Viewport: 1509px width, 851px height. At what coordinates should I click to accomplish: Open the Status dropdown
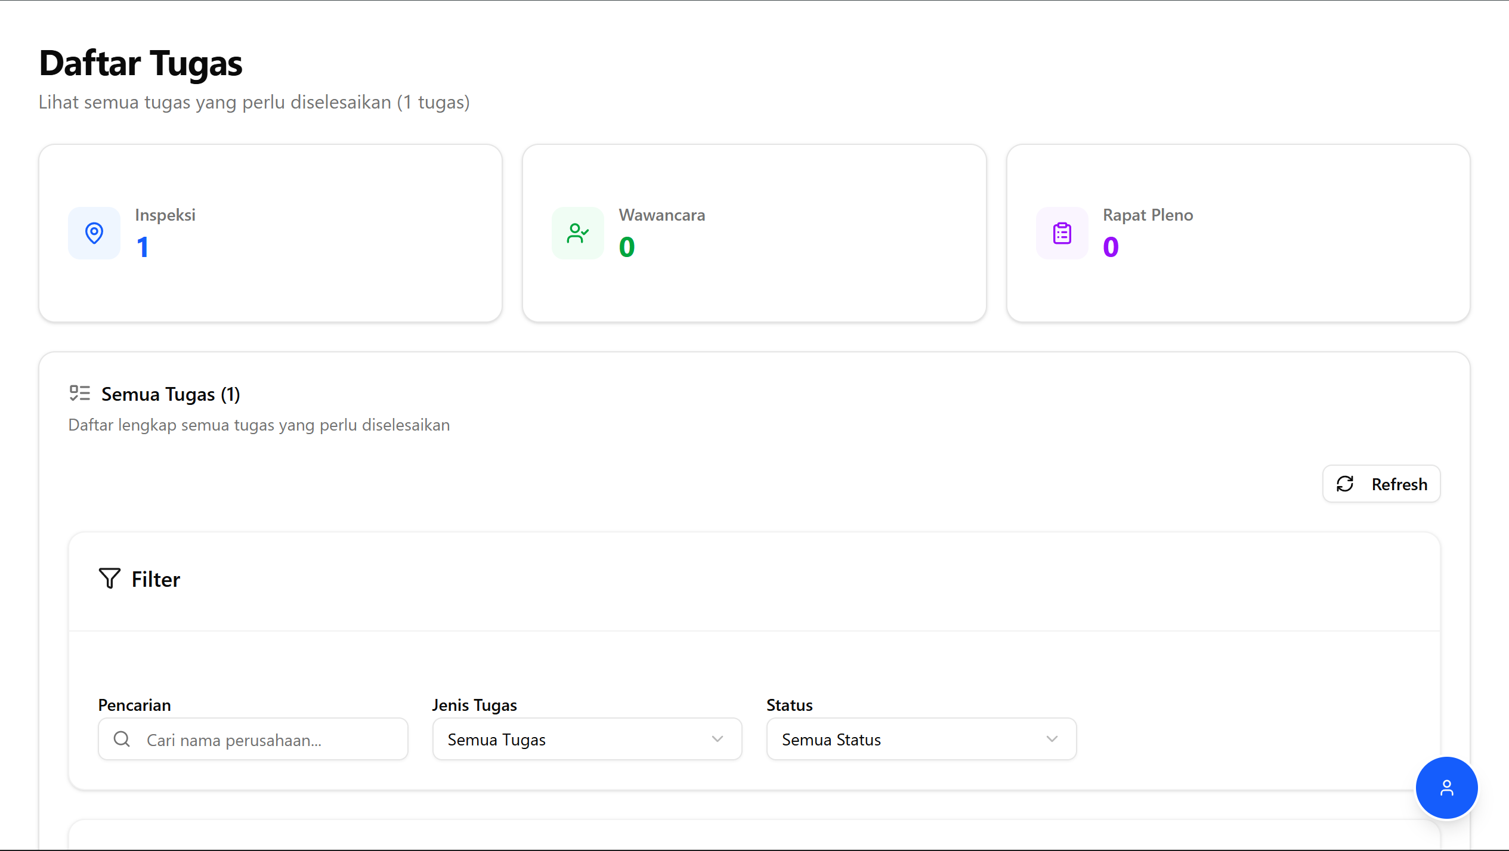click(920, 739)
